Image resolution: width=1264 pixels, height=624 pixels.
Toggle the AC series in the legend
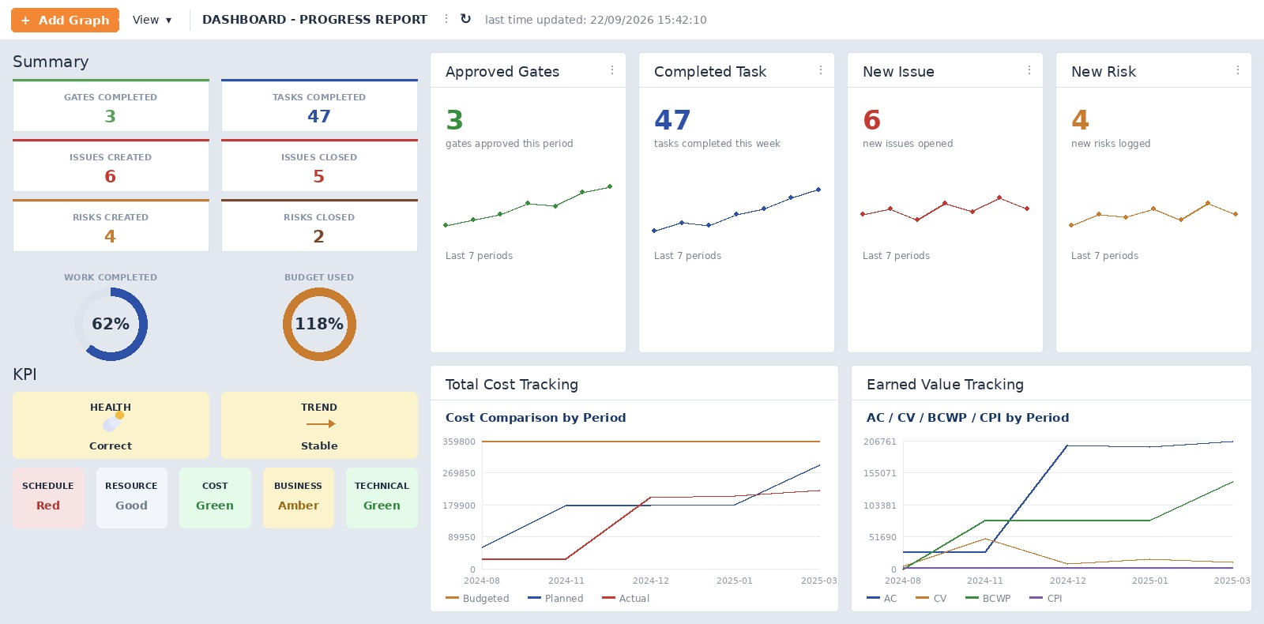point(882,599)
